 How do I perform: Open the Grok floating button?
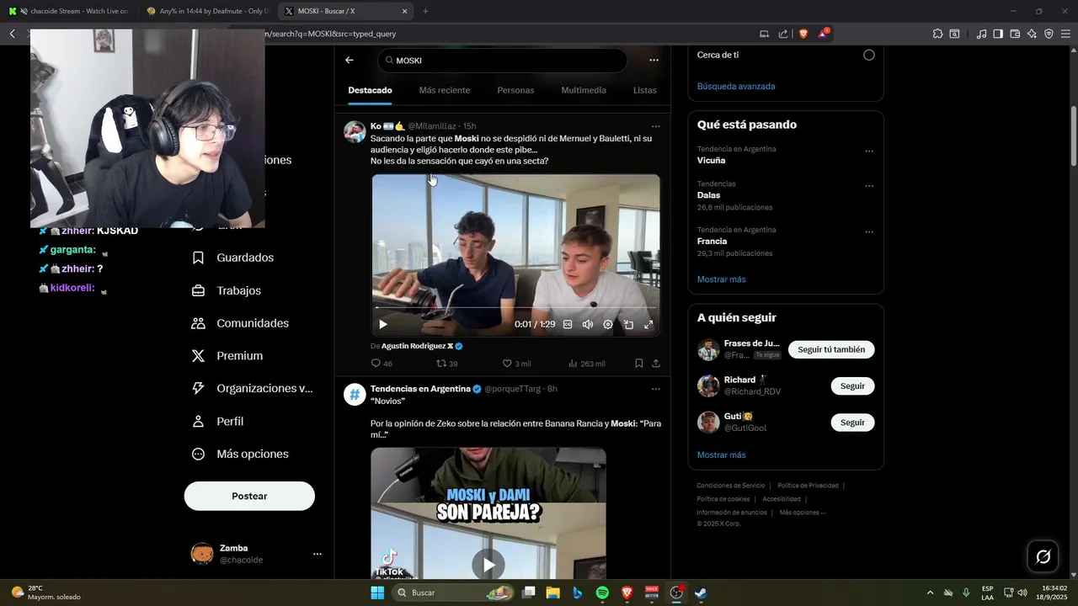pos(1043,556)
